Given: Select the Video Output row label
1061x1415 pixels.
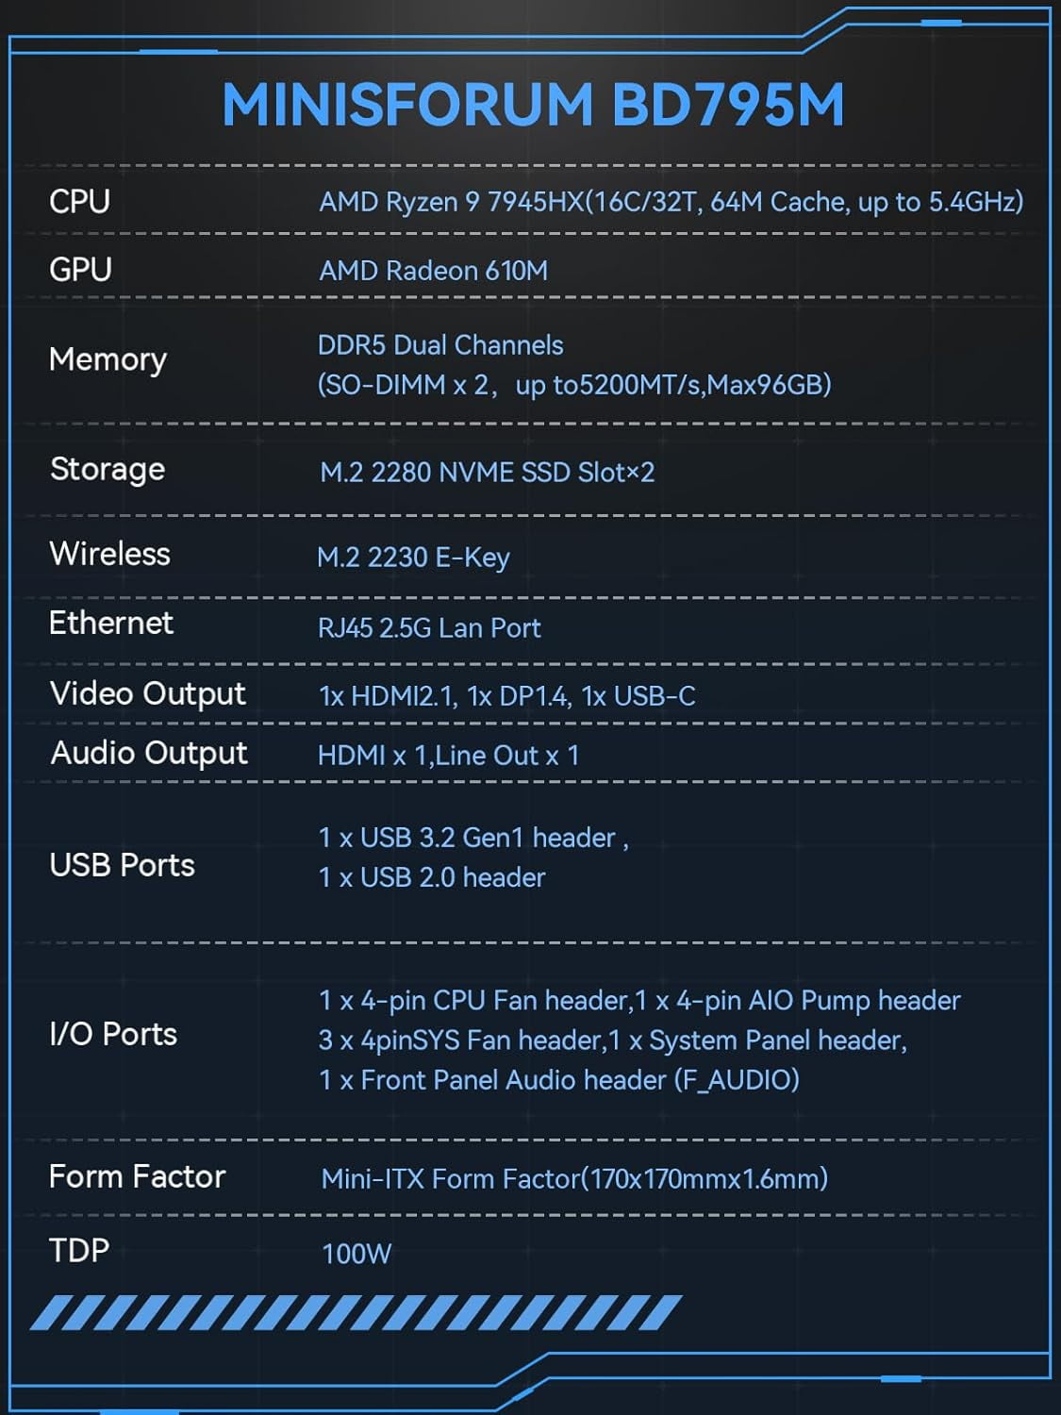Looking at the screenshot, I should (x=147, y=694).
